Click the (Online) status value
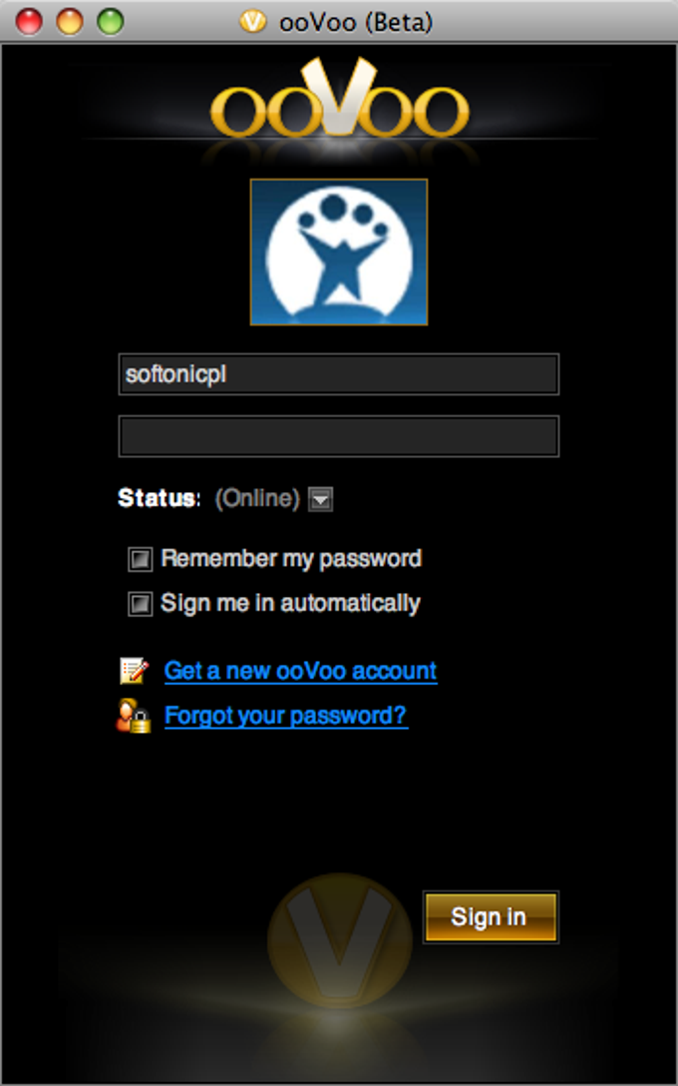This screenshot has height=1086, width=678. point(257,498)
